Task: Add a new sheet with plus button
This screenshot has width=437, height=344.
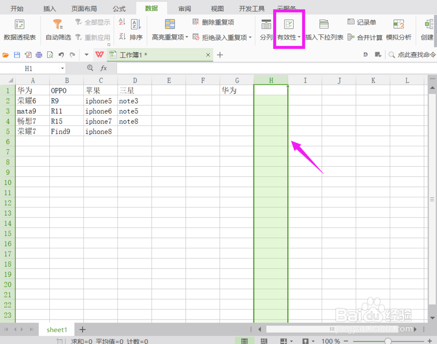Action: pos(83,330)
